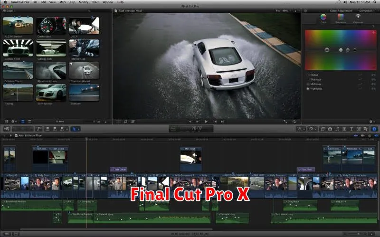Toggle the Inspector info button
Viewport: 380px width, 237px height.
(374, 129)
